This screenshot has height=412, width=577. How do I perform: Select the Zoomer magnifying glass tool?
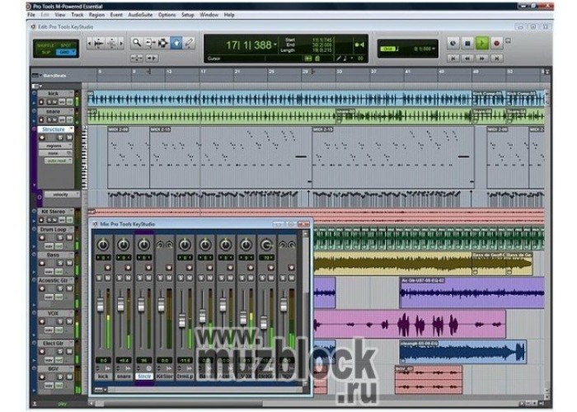tap(137, 43)
